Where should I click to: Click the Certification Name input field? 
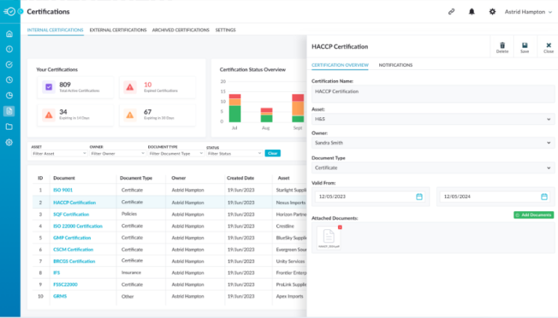[432, 92]
